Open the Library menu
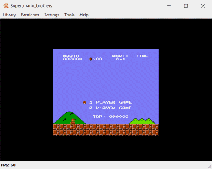The image size is (212, 169). (x=9, y=15)
